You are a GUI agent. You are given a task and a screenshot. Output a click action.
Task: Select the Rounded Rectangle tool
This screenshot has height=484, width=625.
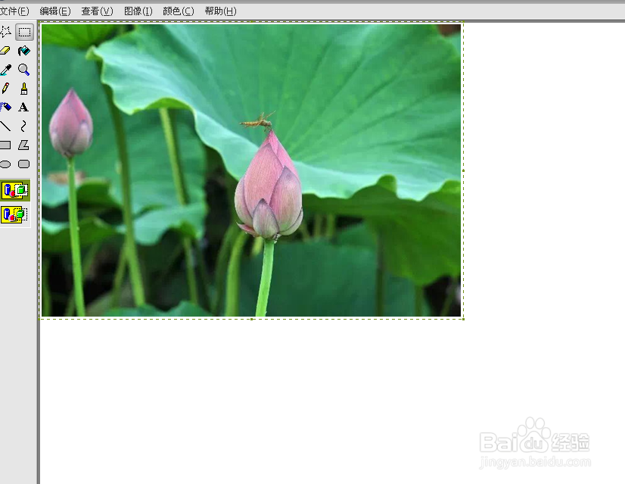(x=24, y=164)
